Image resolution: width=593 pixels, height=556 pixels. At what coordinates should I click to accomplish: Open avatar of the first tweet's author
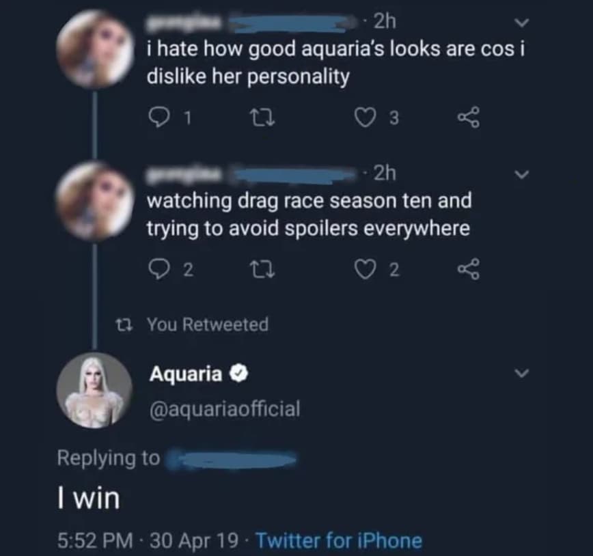[x=94, y=48]
